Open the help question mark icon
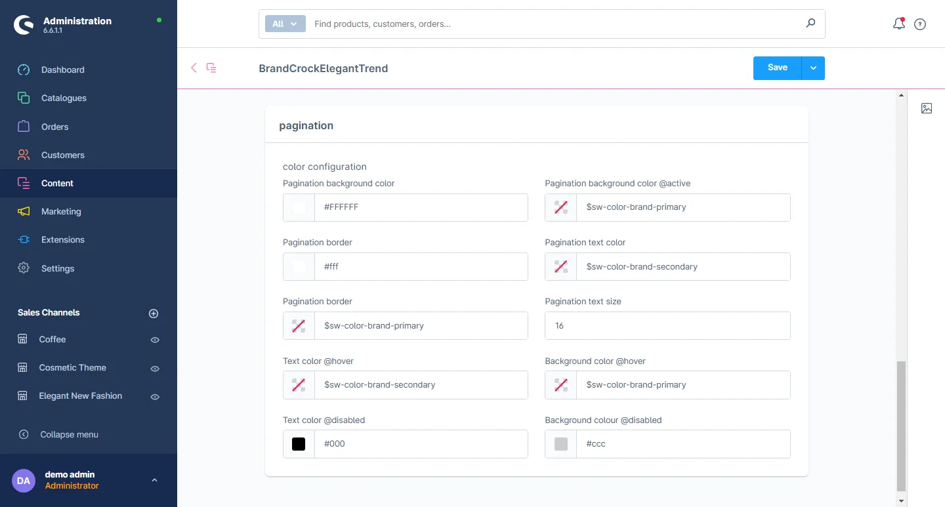The height and width of the screenshot is (507, 945). click(x=920, y=24)
